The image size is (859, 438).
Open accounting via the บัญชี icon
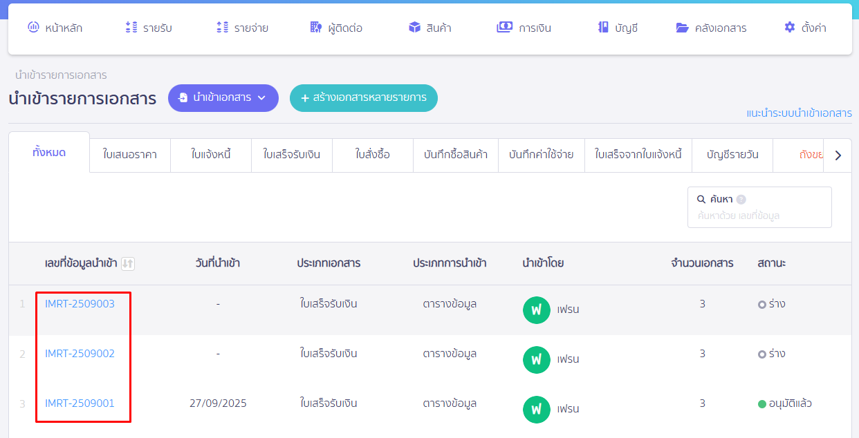click(x=604, y=27)
